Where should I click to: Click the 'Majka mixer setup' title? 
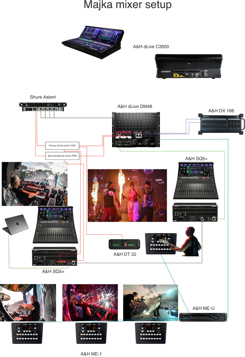click(x=128, y=5)
